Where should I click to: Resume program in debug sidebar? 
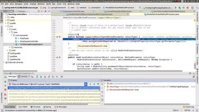(5, 82)
